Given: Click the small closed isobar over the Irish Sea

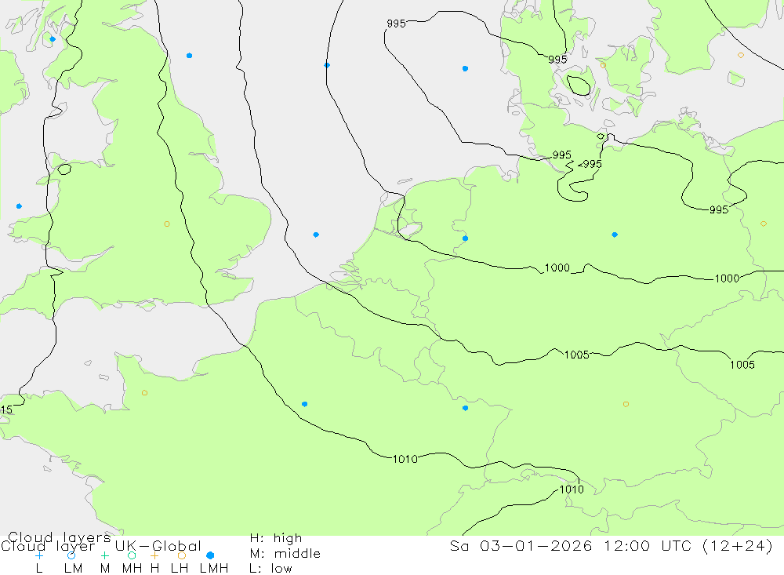Looking at the screenshot, I should pyautogui.click(x=64, y=169).
